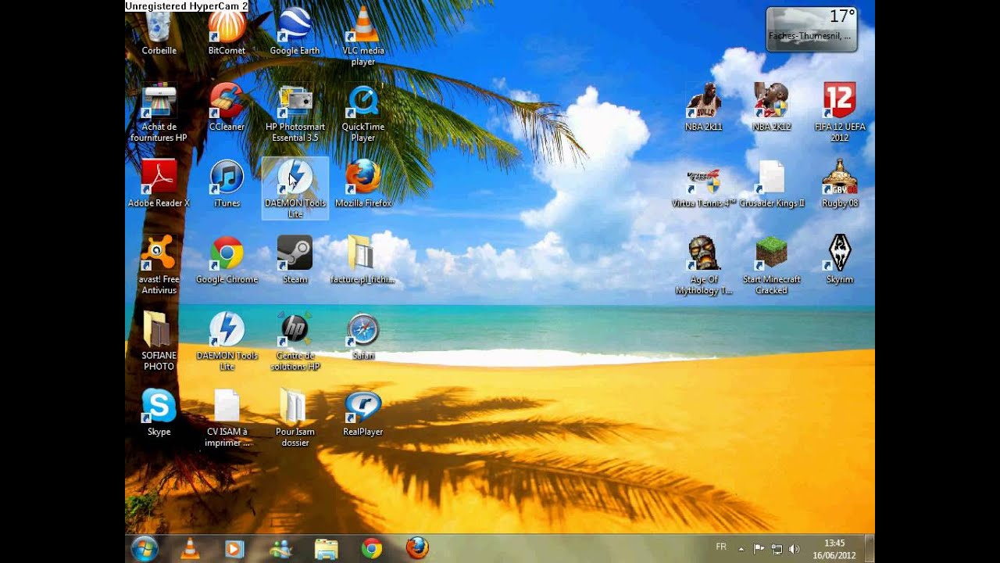Open the weather gadget showing 17°

[x=812, y=29]
